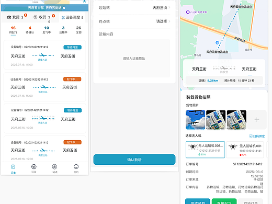Filter list by 起飞中 (10)

pyautogui.click(x=47, y=30)
